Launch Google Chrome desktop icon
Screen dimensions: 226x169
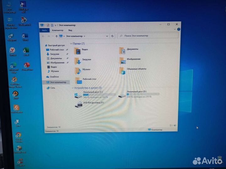click(18, 135)
